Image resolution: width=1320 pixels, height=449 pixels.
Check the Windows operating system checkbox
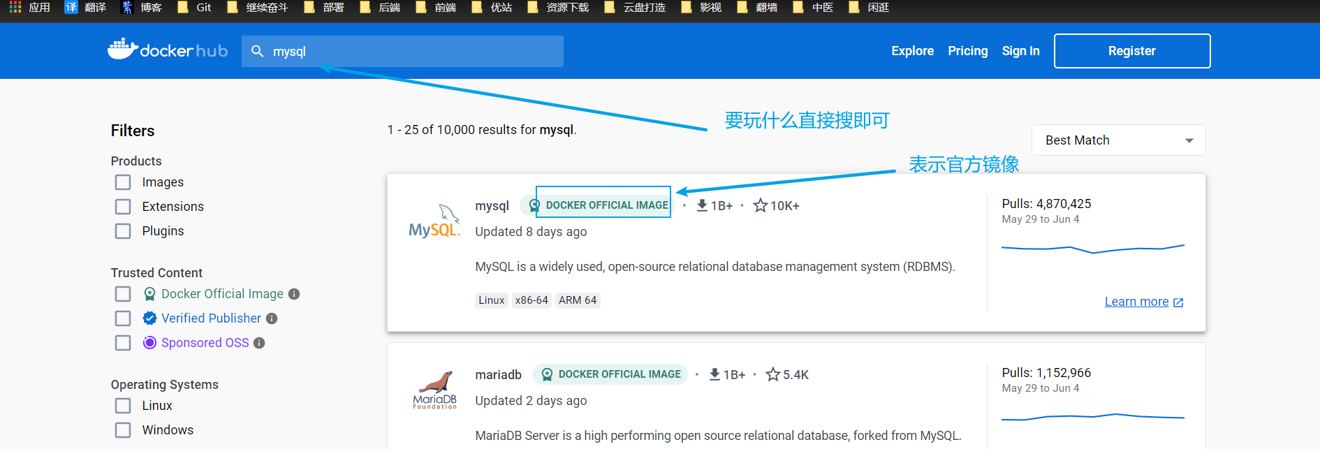(123, 430)
